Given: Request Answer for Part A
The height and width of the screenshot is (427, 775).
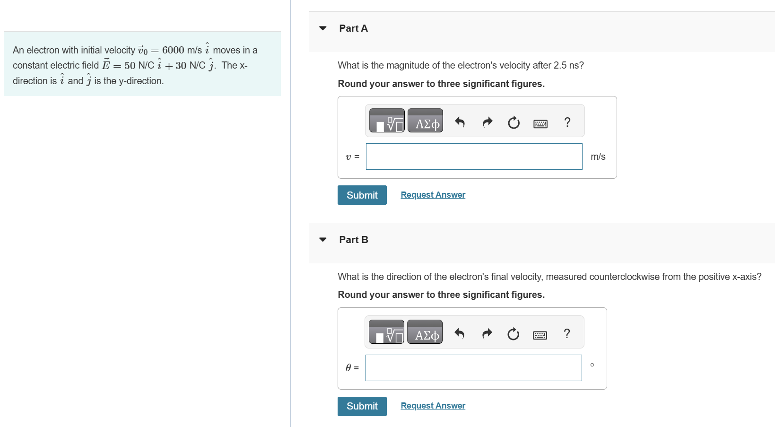Looking at the screenshot, I should click(x=433, y=195).
